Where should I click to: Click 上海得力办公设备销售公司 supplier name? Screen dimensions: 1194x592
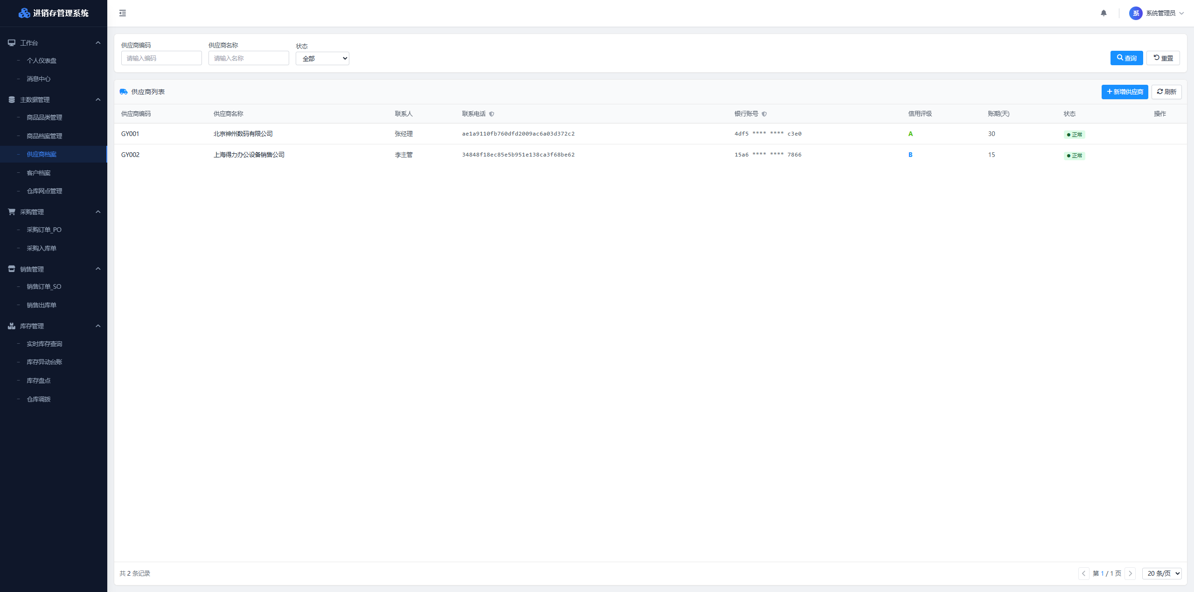coord(249,155)
